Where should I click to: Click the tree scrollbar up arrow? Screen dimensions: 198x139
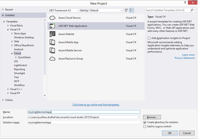(45, 20)
